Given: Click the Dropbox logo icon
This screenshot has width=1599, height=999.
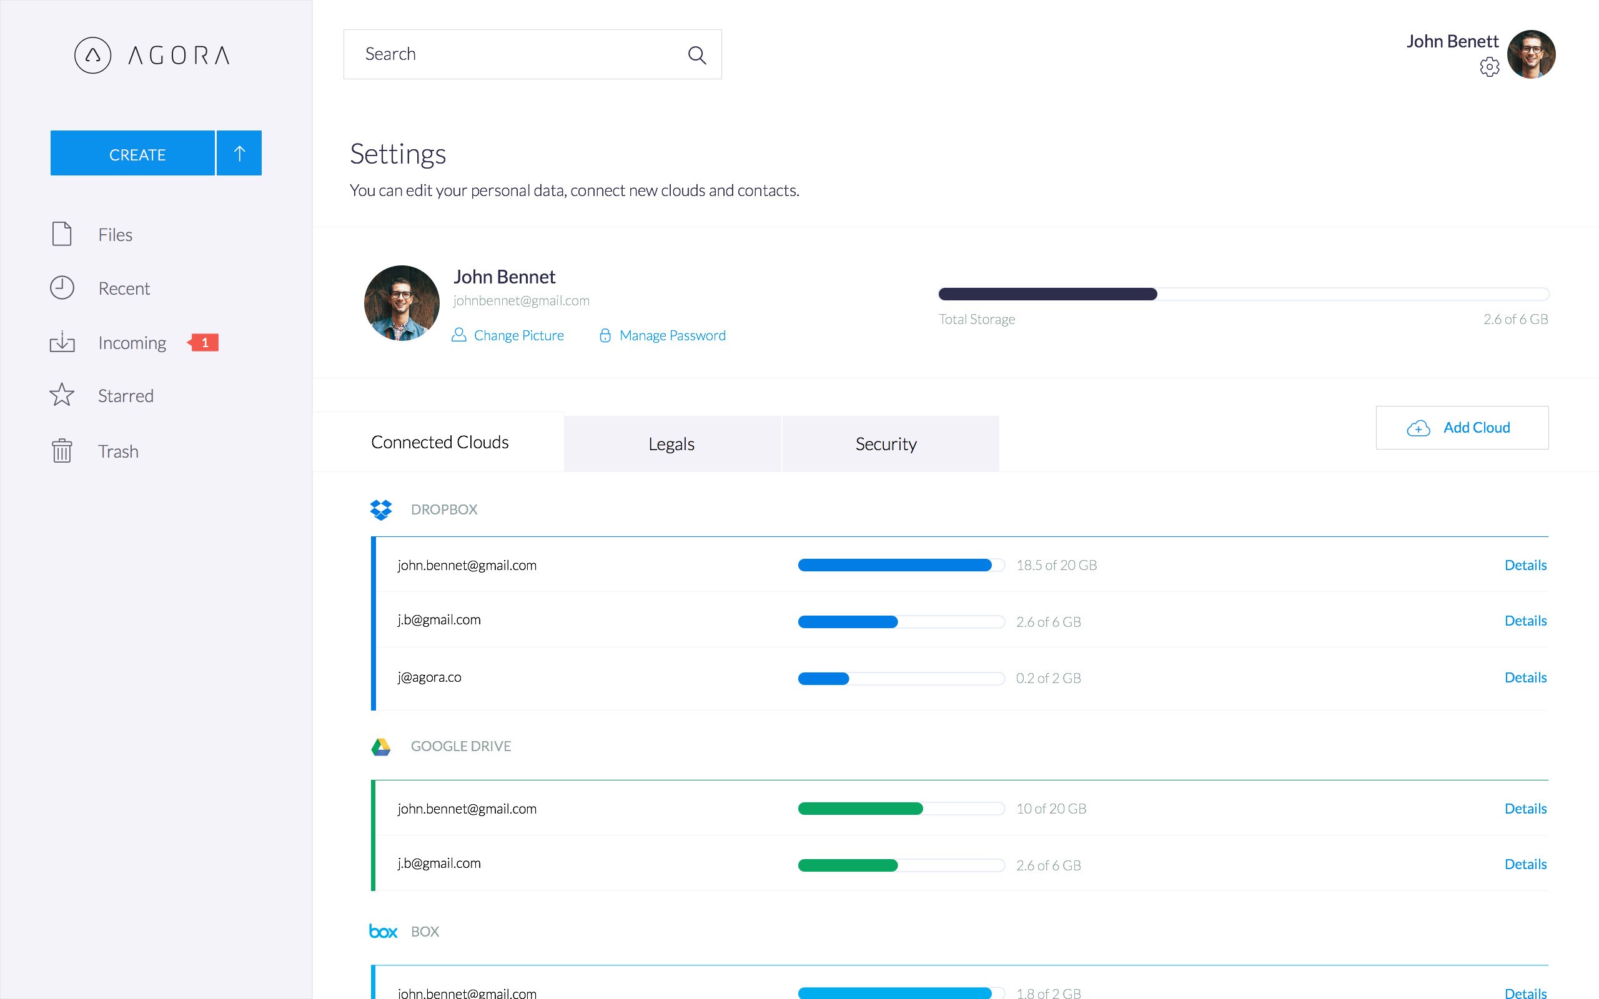Looking at the screenshot, I should click(x=381, y=509).
